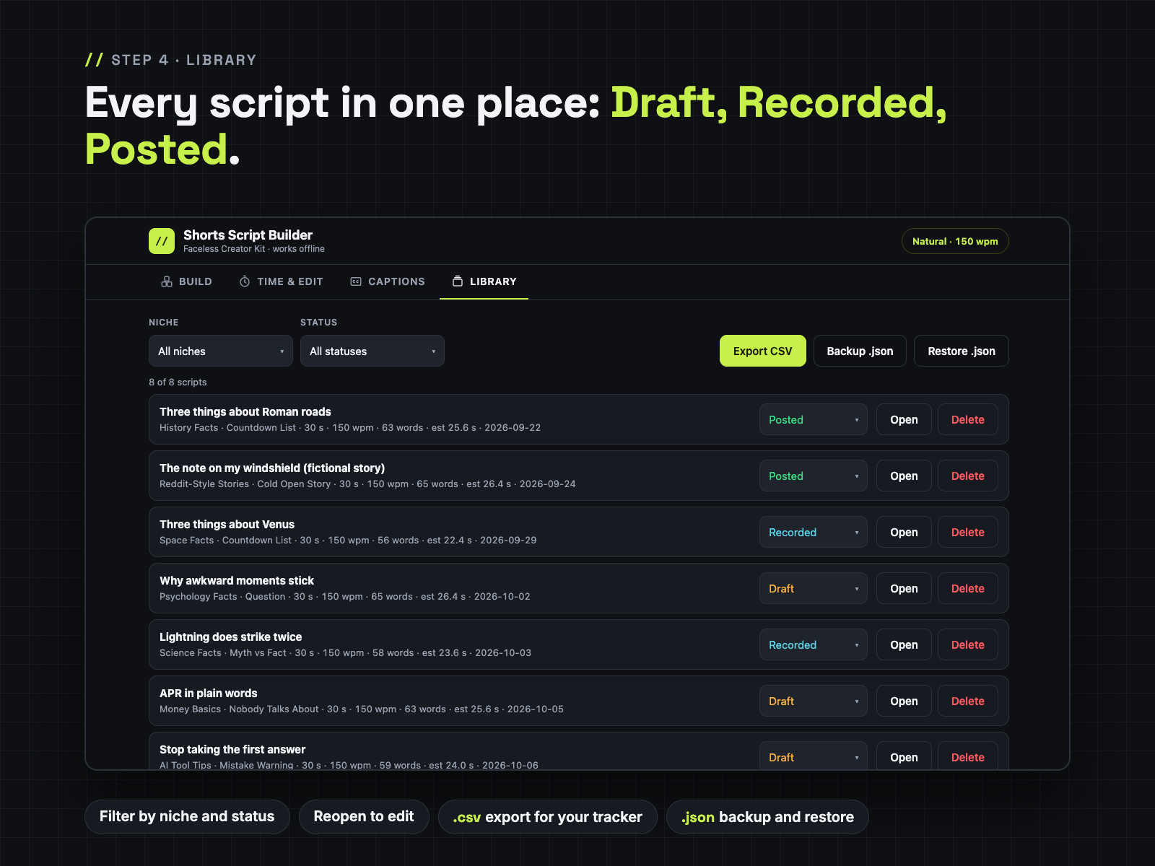Click the BUILD tab blocks icon
Screen dimensions: 1155x866
click(167, 281)
